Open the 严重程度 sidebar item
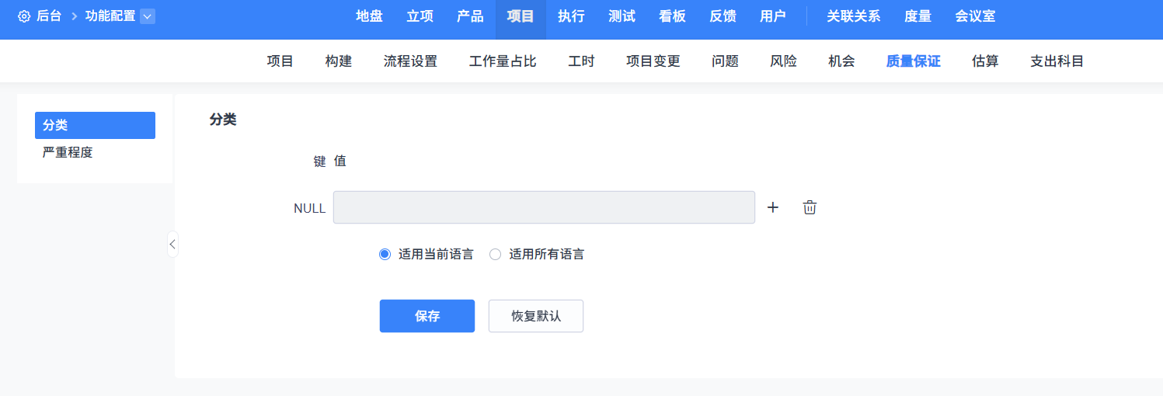The height and width of the screenshot is (396, 1163). [68, 152]
